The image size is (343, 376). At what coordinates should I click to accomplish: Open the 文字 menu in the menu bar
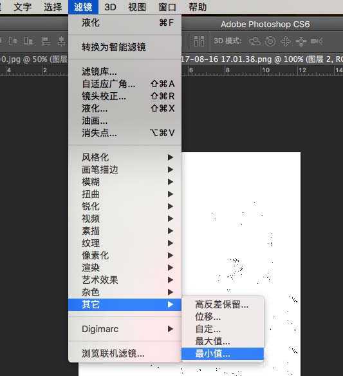[23, 6]
